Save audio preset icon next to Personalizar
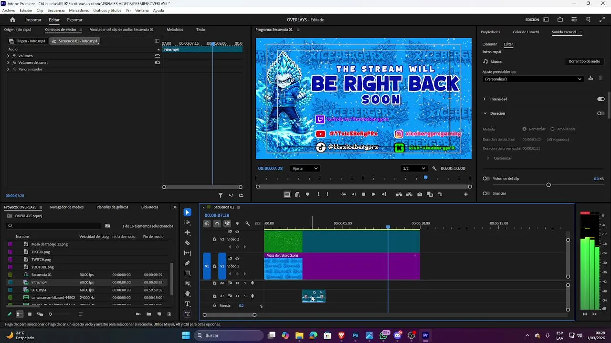This screenshot has height=343, width=611. 590,79
